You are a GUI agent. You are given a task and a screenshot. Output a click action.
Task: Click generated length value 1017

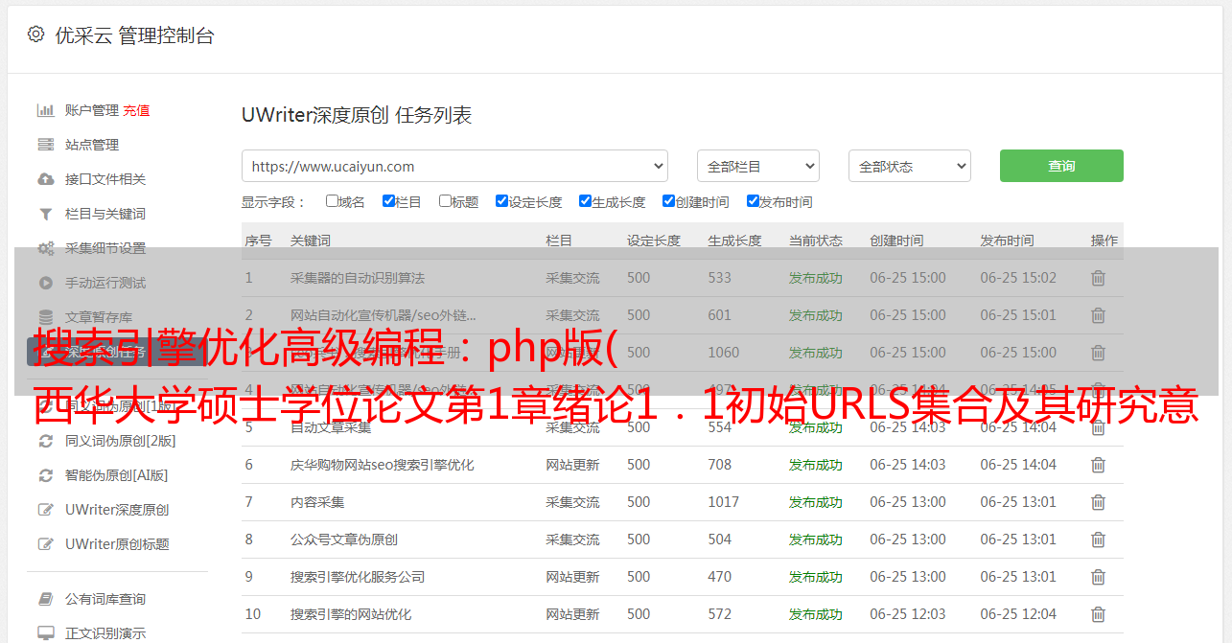tap(724, 502)
